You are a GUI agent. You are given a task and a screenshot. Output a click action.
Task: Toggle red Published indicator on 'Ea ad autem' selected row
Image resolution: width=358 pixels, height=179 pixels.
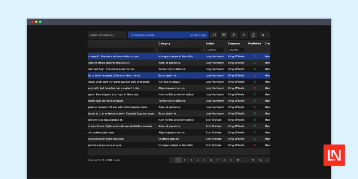[255, 76]
